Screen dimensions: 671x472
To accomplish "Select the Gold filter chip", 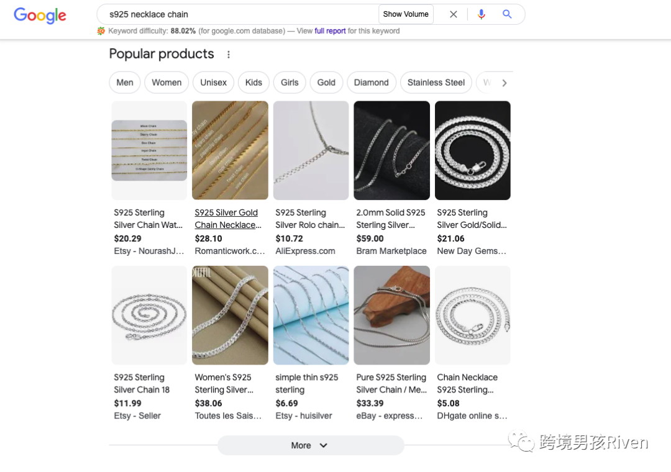I will (326, 83).
